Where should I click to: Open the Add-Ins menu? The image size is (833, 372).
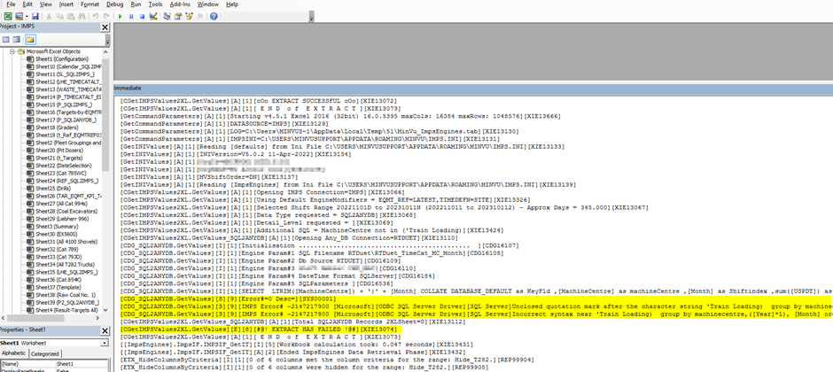(x=181, y=4)
